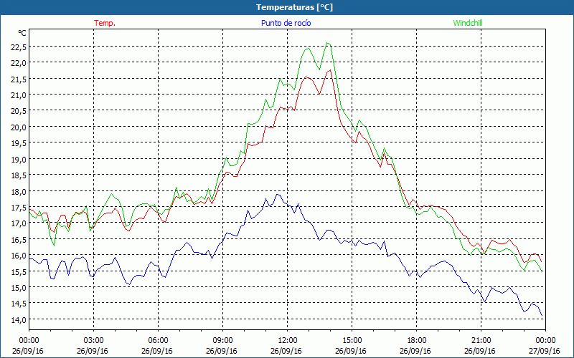This screenshot has height=358, width=574.
Task: Click the 20,5 y-axis value
Action: pyautogui.click(x=18, y=111)
